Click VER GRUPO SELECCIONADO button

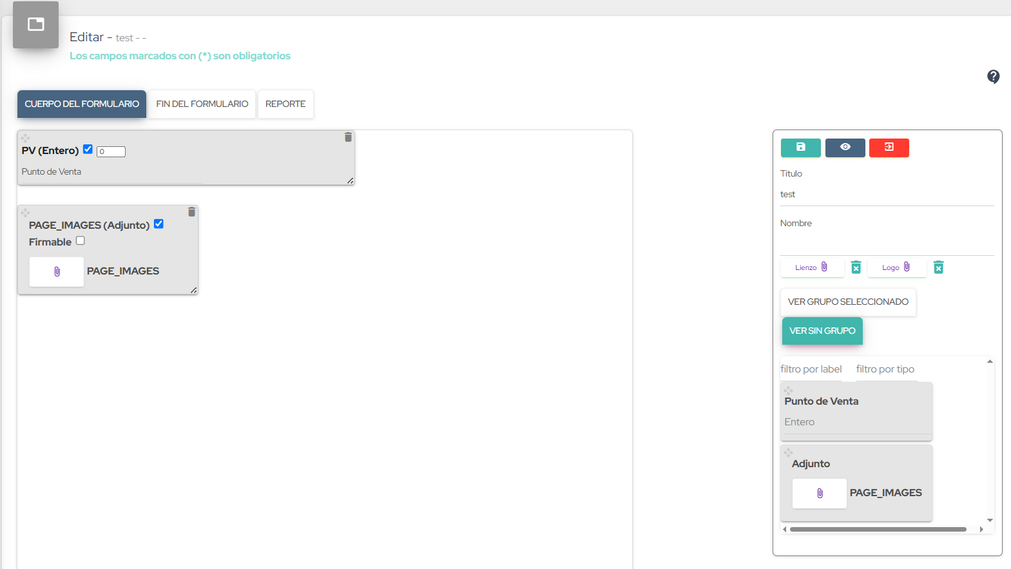click(848, 302)
